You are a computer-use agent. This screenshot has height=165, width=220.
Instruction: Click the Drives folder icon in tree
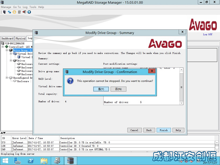pyautogui.click(x=15, y=60)
